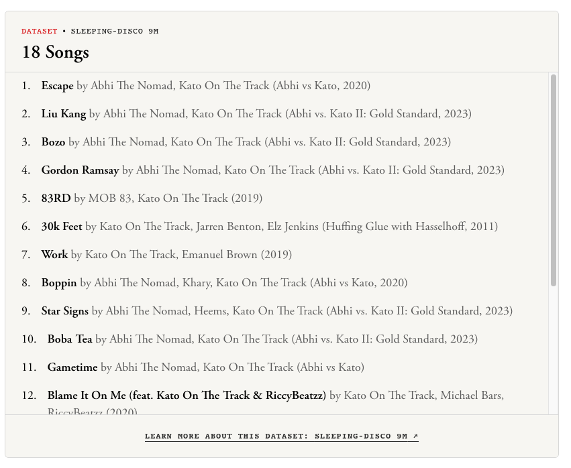Click the song title "Gordon Ramsay"

[x=80, y=170]
